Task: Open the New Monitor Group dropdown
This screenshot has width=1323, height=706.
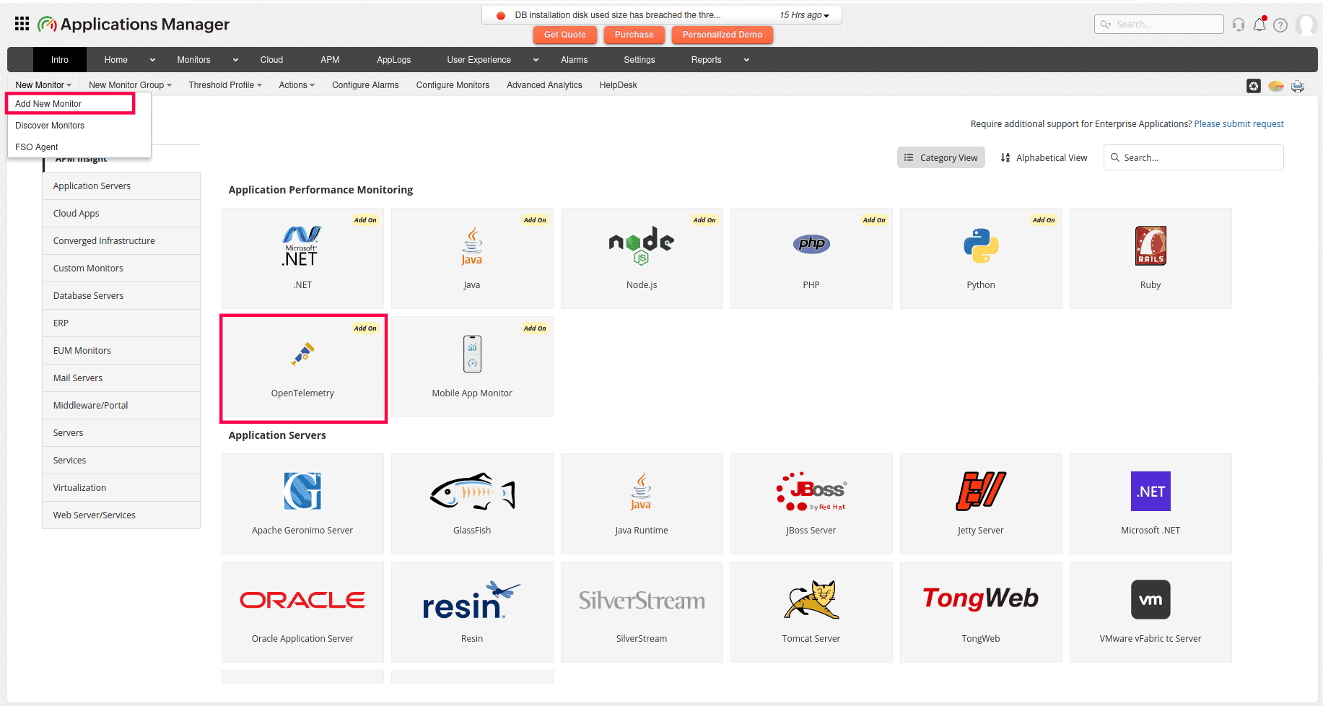Action: click(130, 85)
